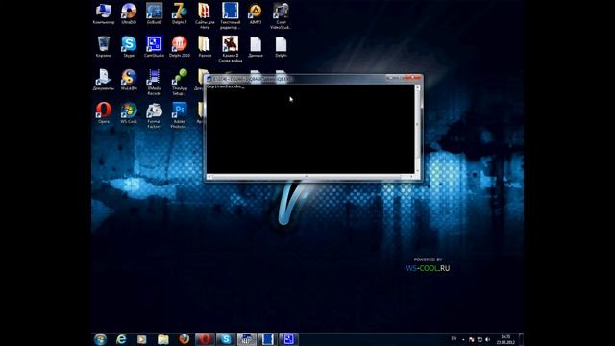Select the Данные file on desktop
Viewport: 615px width, 346px height.
tap(256, 47)
